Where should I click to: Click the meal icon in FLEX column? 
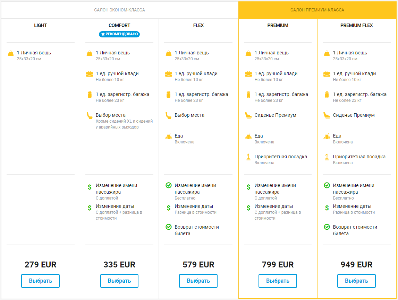(x=169, y=136)
